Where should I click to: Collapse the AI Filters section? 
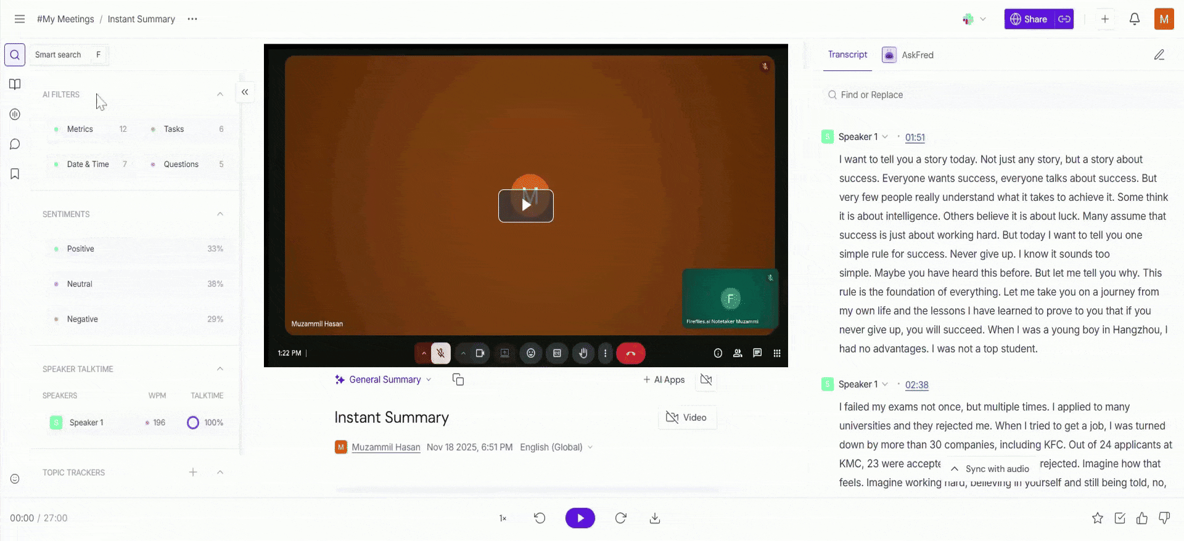click(220, 94)
